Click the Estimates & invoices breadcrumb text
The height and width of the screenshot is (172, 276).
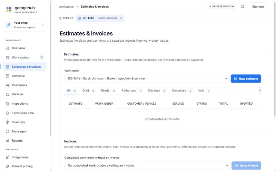pos(95,7)
